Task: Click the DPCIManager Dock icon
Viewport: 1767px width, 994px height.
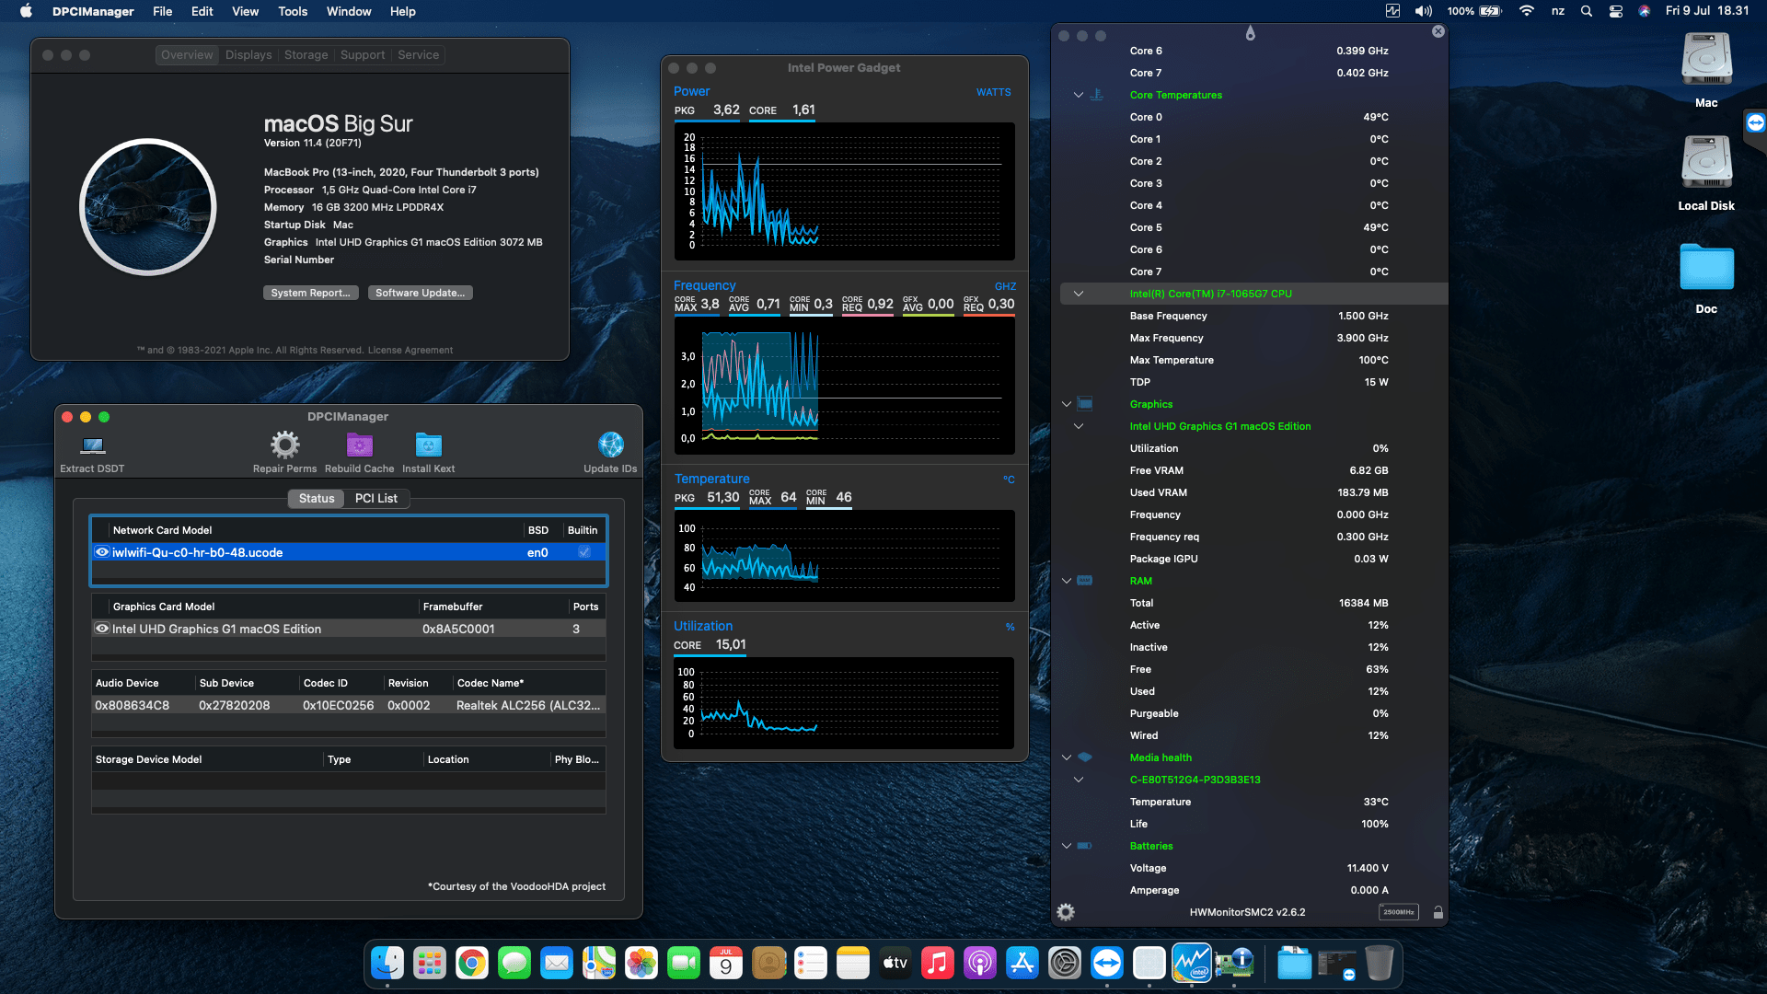Action: [1234, 964]
